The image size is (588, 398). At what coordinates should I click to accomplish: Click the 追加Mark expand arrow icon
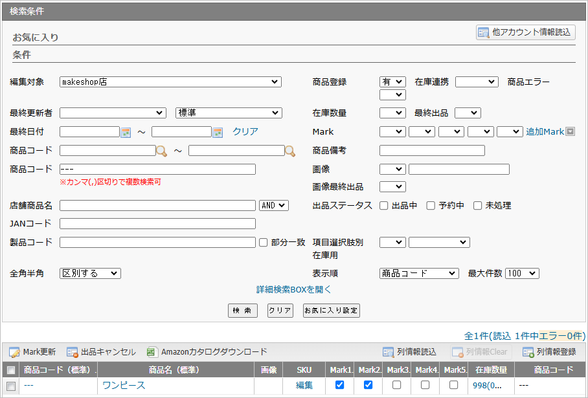click(x=570, y=131)
